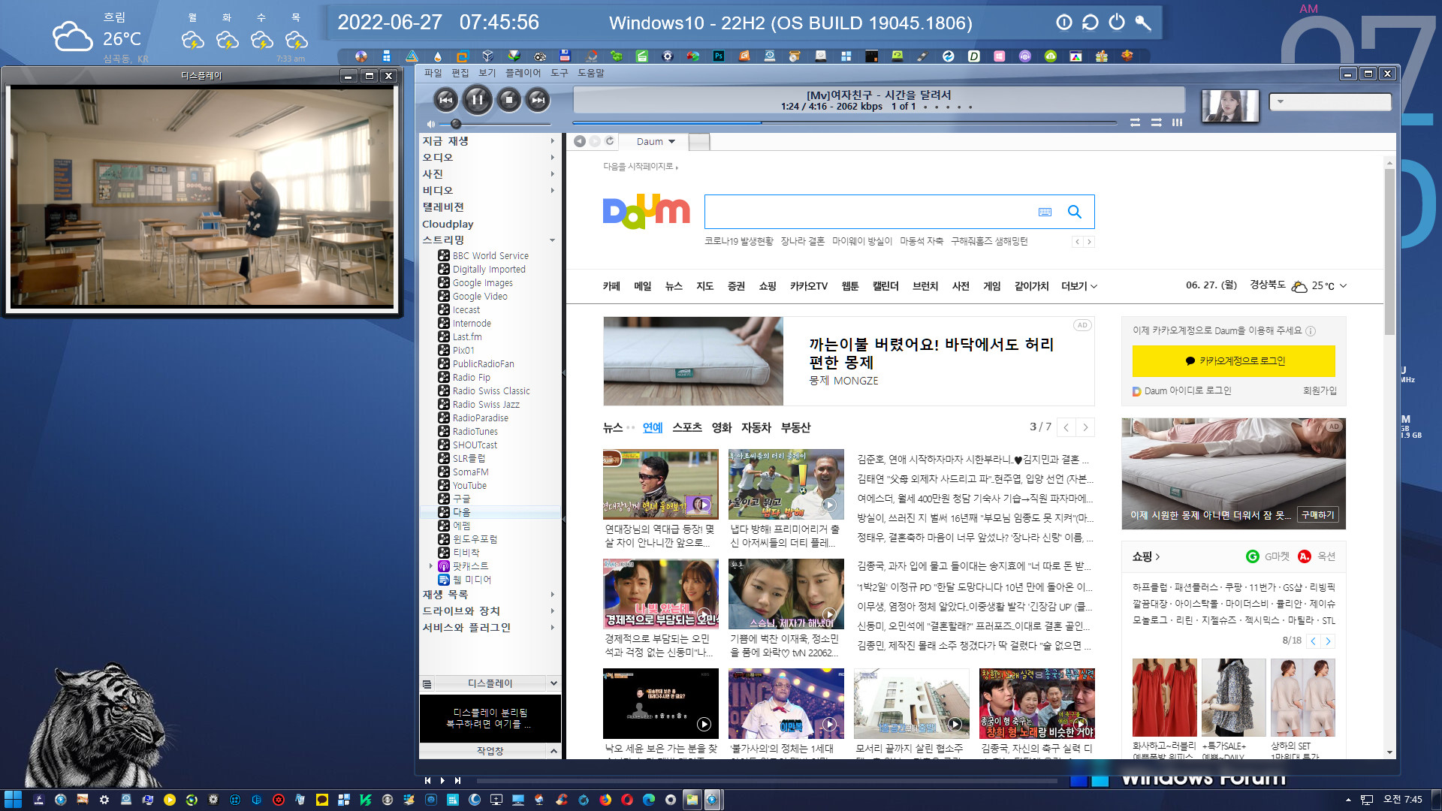Open Settings gear on the taskbar

[x=104, y=800]
